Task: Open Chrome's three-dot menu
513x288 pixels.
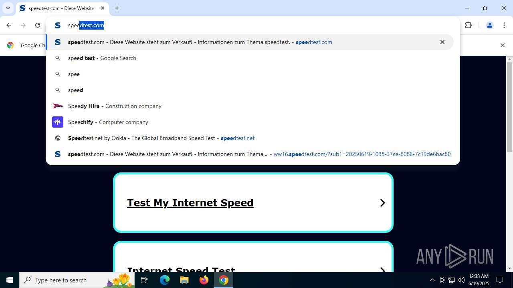Action: pos(504,25)
